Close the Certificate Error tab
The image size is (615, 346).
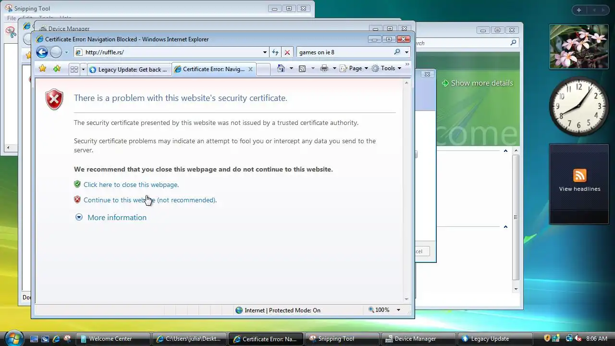coord(250,69)
